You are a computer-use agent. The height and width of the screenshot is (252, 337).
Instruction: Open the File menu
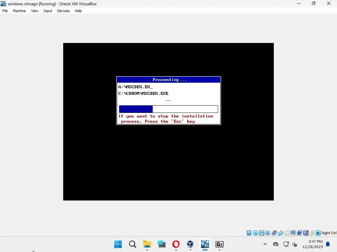tap(5, 11)
